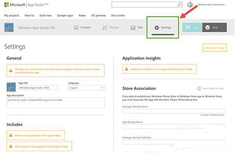Image resolution: width=248 pixels, height=155 pixels.
Task: Open OS preview menu item
Action: (98, 16)
